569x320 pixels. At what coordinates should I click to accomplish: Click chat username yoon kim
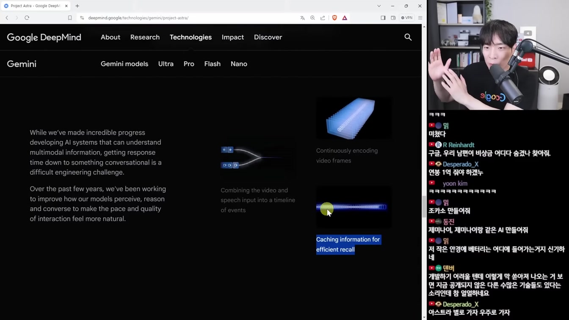coord(455,183)
